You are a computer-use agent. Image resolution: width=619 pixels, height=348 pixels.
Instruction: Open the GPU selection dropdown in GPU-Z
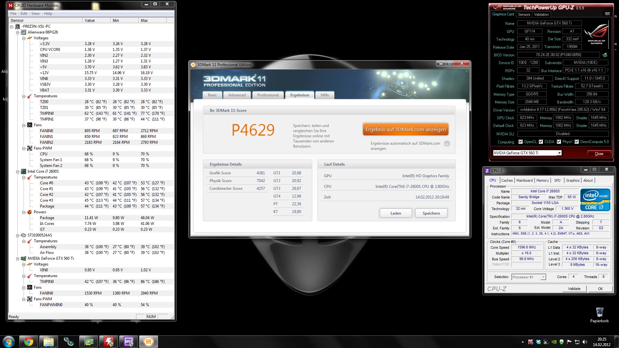pyautogui.click(x=559, y=153)
